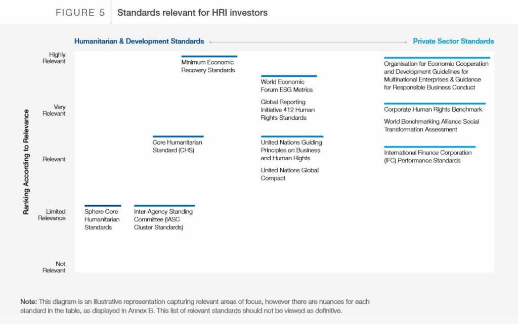Click the Corporate Human Rights Benchmark entry
Viewport: 518px width, 324px height.
pos(433,109)
